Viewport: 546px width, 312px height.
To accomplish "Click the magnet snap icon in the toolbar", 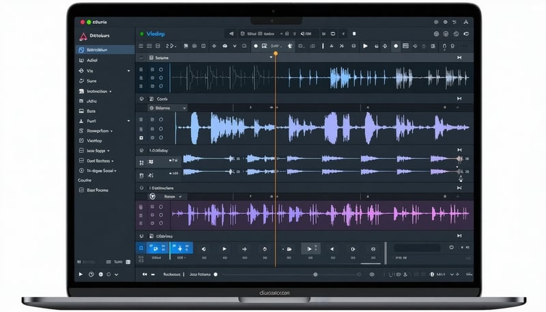I will [x=444, y=46].
